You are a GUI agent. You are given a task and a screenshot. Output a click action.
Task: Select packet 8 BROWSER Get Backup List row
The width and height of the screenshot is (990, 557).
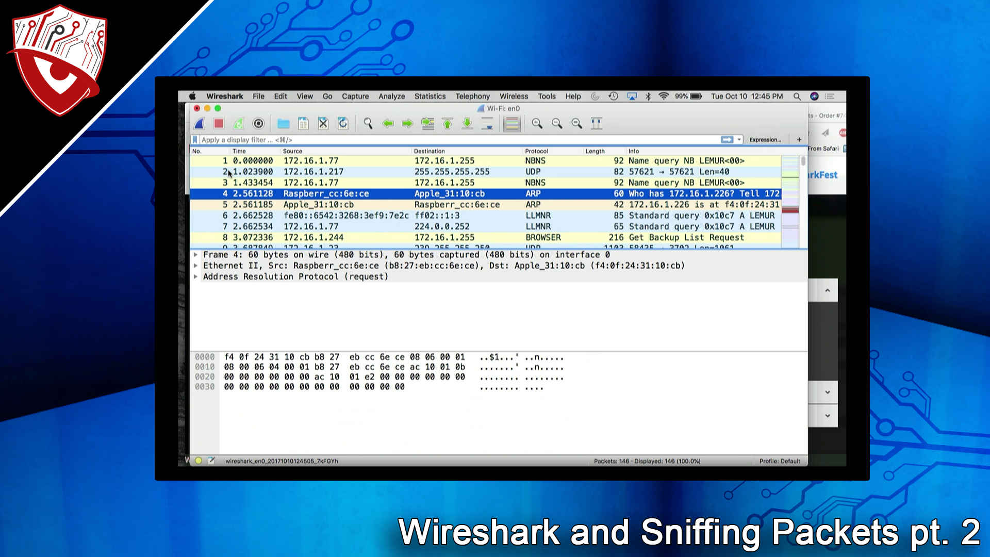tap(486, 237)
